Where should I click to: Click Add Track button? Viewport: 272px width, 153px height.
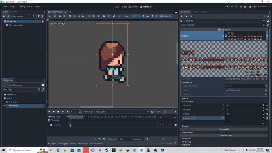point(55,117)
